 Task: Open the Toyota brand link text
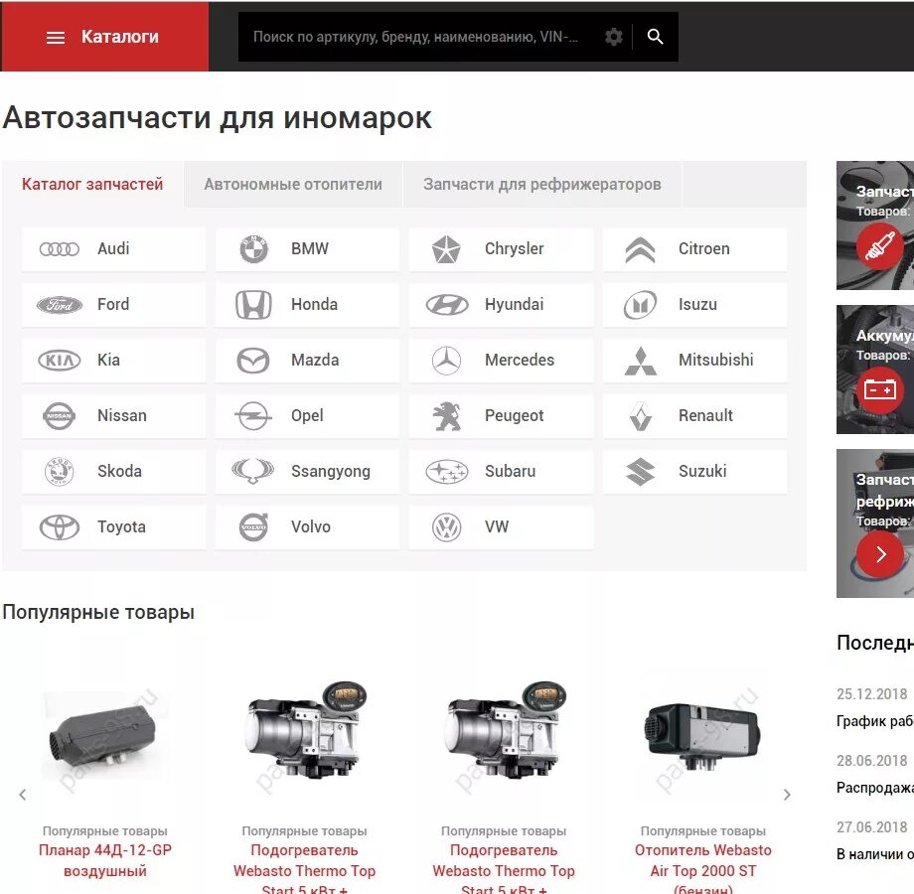[x=121, y=527]
